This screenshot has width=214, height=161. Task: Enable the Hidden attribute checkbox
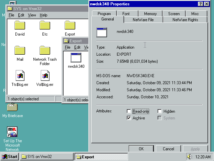[159, 111]
